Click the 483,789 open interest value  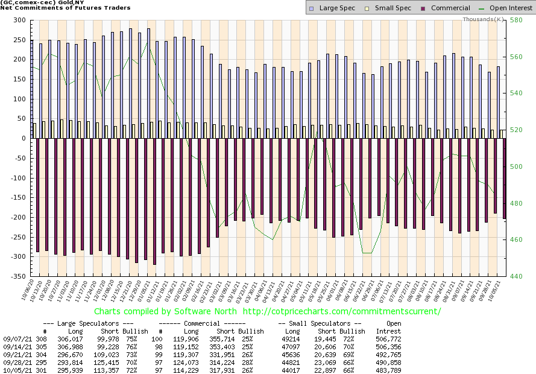(388, 370)
